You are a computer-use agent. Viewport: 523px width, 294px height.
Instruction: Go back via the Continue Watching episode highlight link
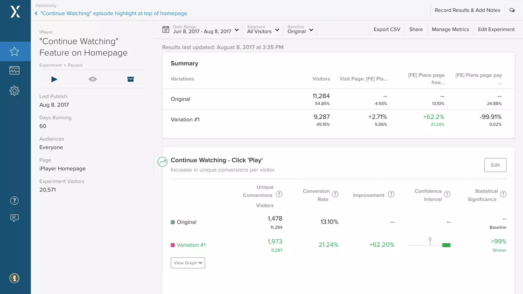pos(113,13)
